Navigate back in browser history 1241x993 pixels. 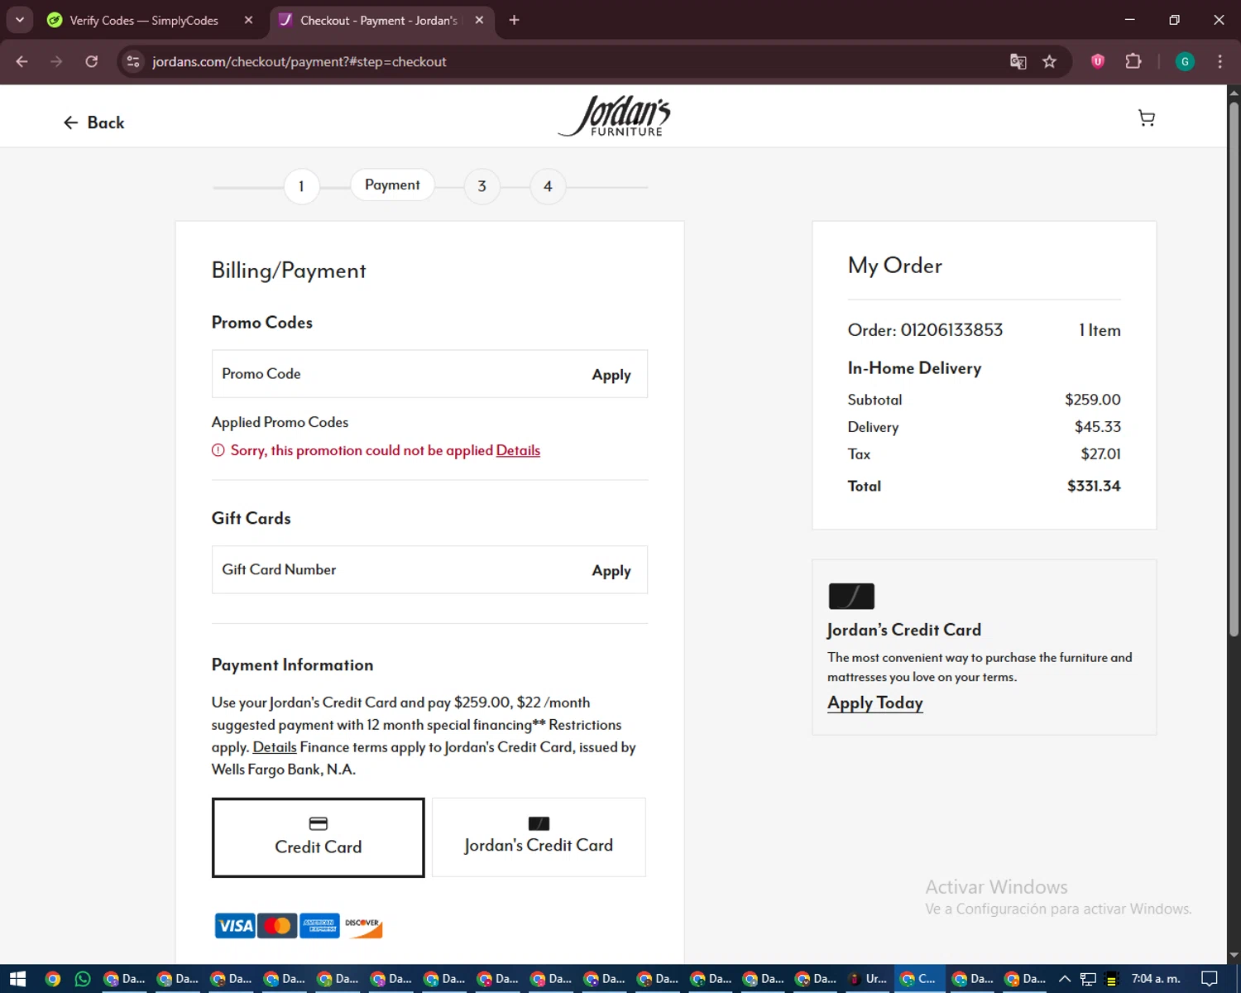coord(22,61)
